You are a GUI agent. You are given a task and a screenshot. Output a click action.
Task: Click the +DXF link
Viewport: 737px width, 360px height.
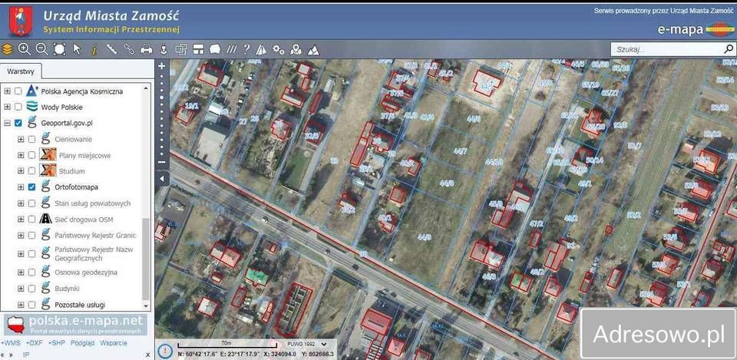coord(34,343)
